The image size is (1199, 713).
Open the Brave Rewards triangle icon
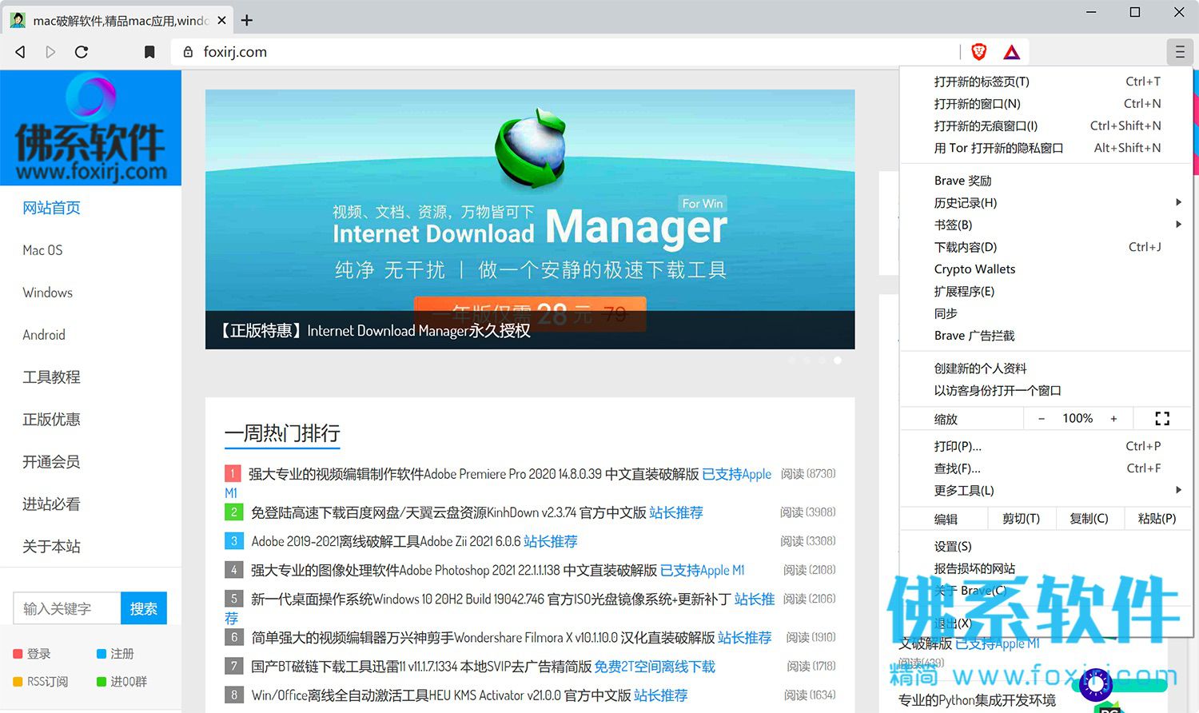pyautogui.click(x=1012, y=52)
